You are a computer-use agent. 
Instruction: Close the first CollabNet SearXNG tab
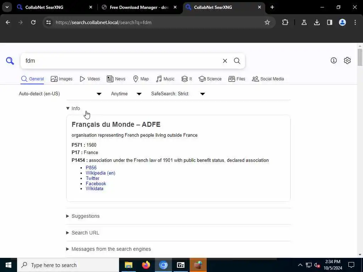click(x=91, y=7)
